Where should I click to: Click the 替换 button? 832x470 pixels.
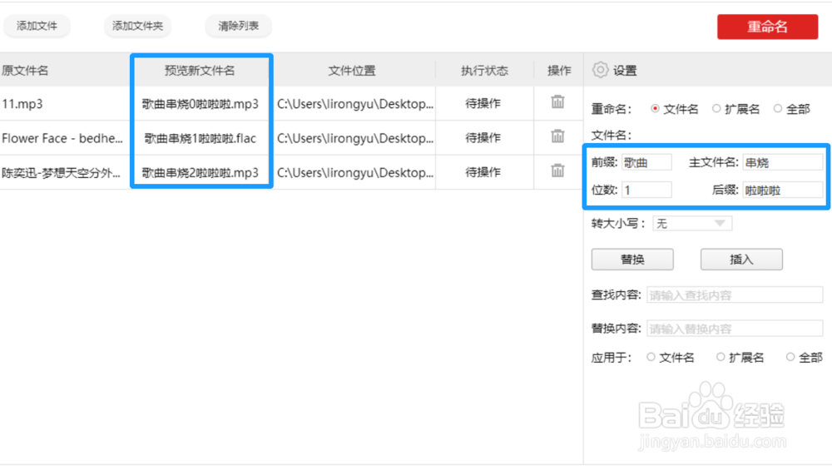click(632, 260)
